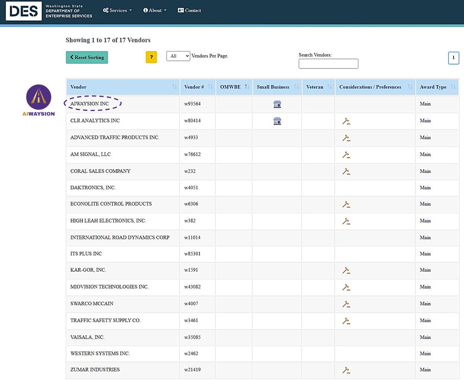
Task: Focus the Search Vendors input field
Action: (328, 63)
